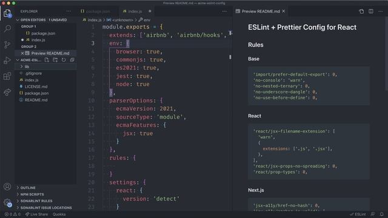Click 'GROUP 1' label in Open Editors
This screenshot has height=218, width=388.
tap(28, 27)
